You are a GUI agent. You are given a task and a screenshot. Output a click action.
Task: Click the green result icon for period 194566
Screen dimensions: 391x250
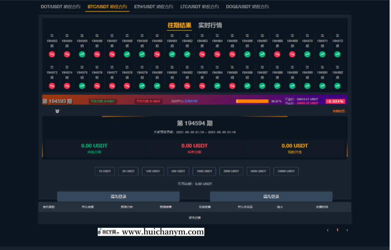[x=247, y=54]
